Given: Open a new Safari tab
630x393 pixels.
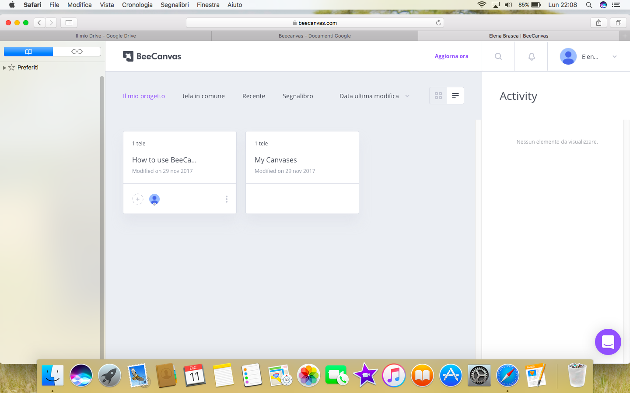Looking at the screenshot, I should [625, 36].
